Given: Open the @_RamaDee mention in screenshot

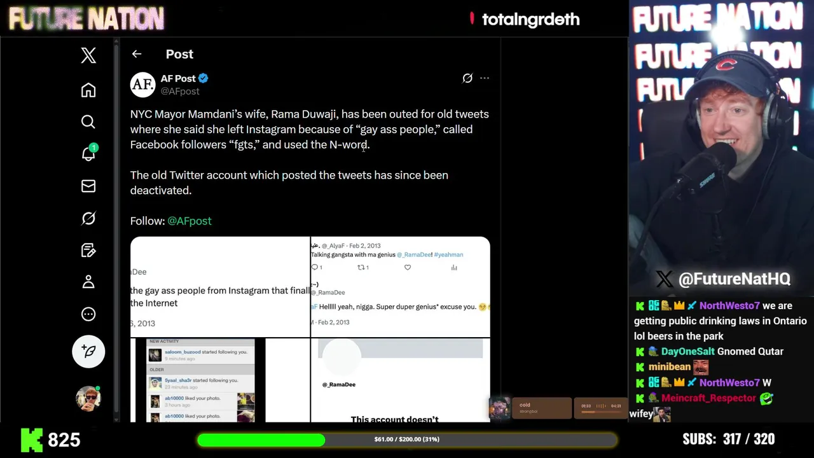Looking at the screenshot, I should pos(414,254).
